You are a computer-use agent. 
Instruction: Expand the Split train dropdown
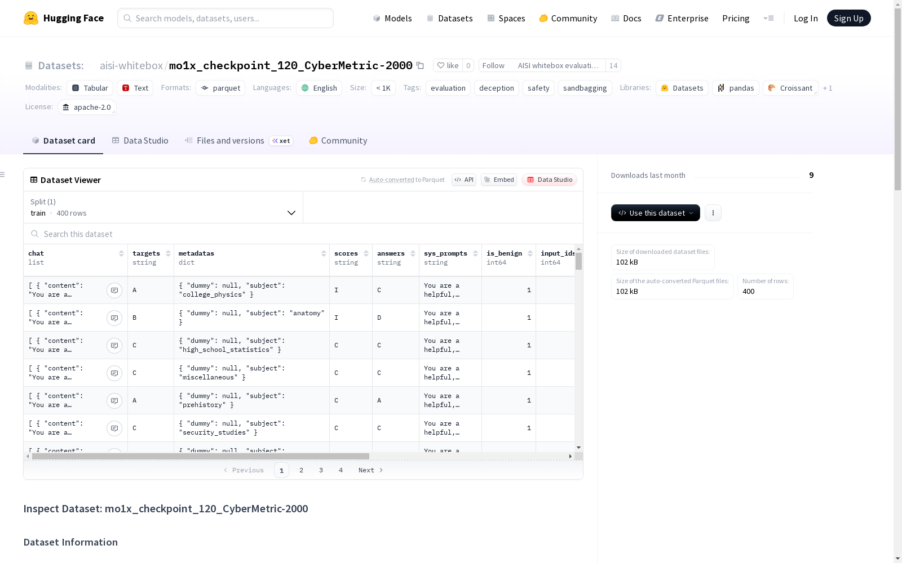click(x=163, y=207)
